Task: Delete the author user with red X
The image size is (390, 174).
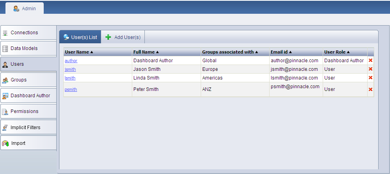Action: click(370, 61)
